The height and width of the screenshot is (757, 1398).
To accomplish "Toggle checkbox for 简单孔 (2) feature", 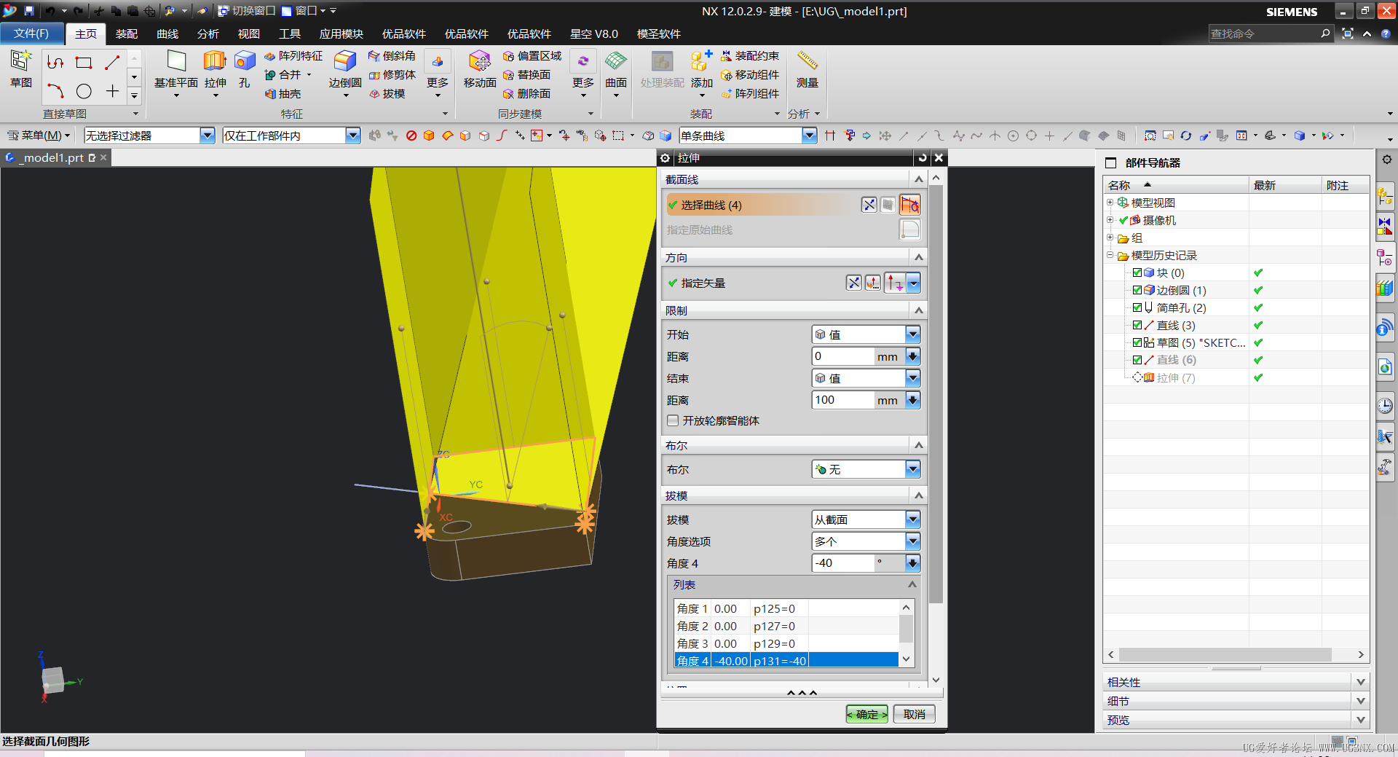I will click(1137, 307).
